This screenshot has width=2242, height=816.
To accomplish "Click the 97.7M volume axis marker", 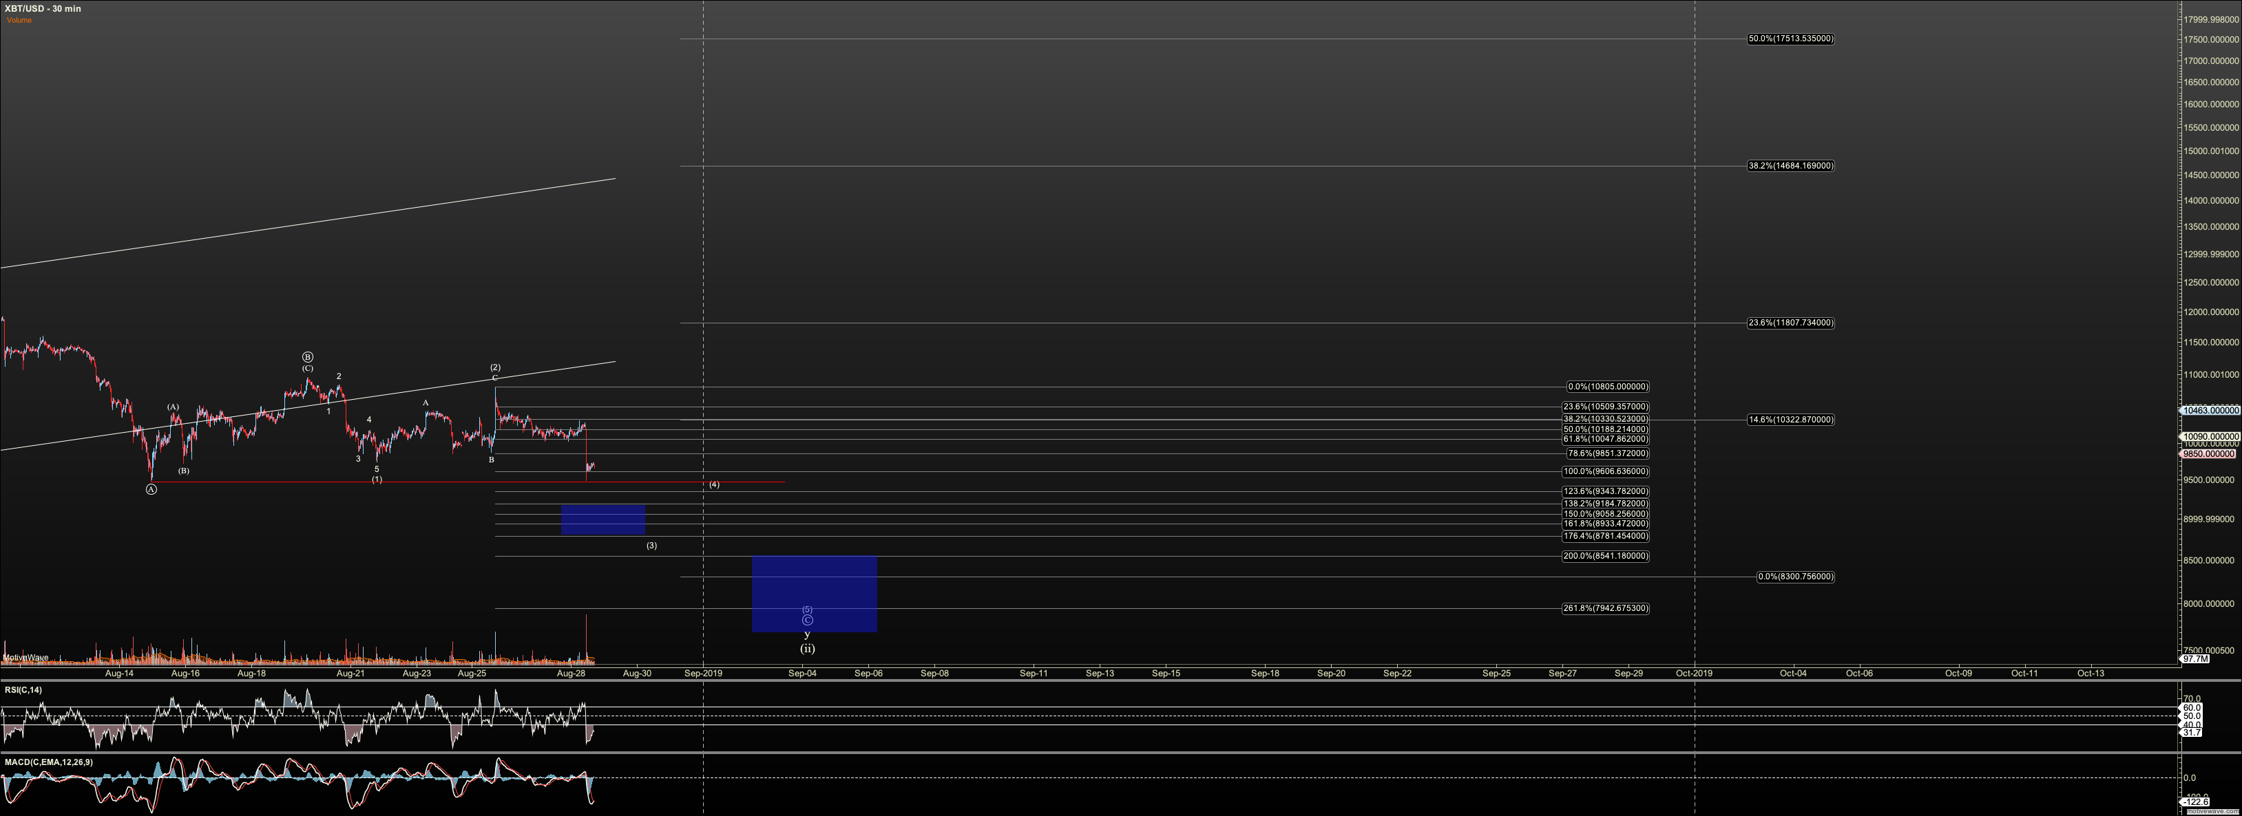I will tap(2195, 659).
